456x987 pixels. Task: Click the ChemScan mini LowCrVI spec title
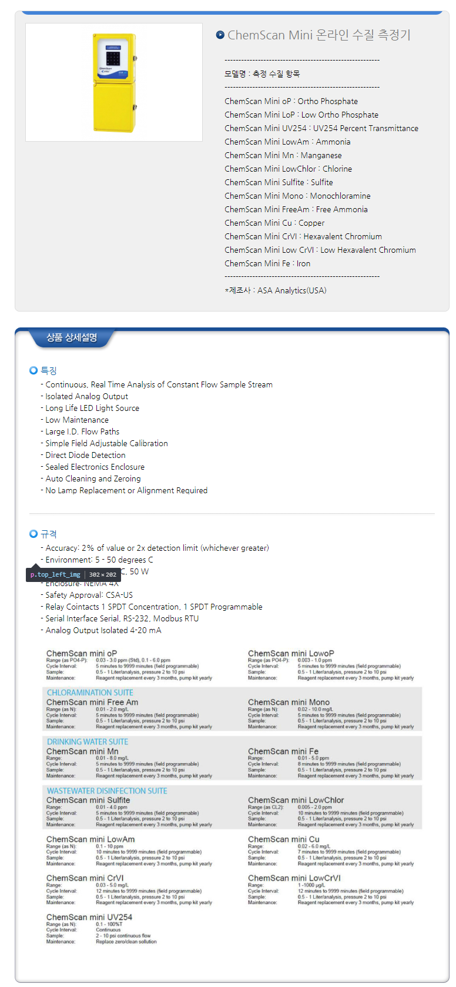[294, 878]
